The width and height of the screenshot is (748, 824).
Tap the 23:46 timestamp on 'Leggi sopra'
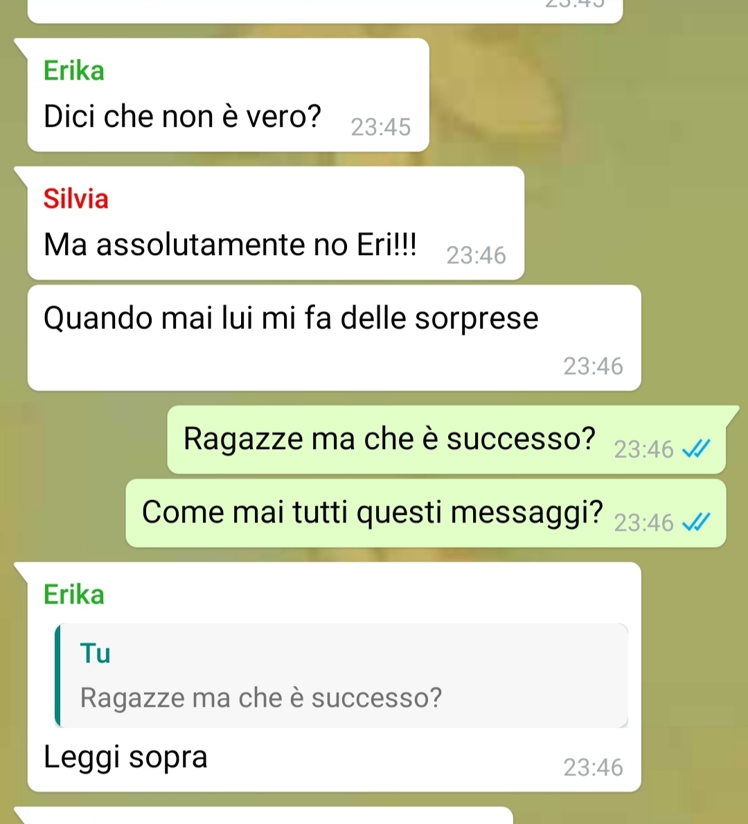tap(594, 768)
